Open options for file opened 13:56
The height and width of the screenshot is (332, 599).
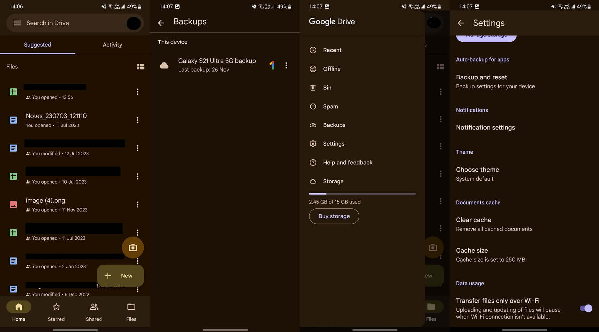(137, 92)
